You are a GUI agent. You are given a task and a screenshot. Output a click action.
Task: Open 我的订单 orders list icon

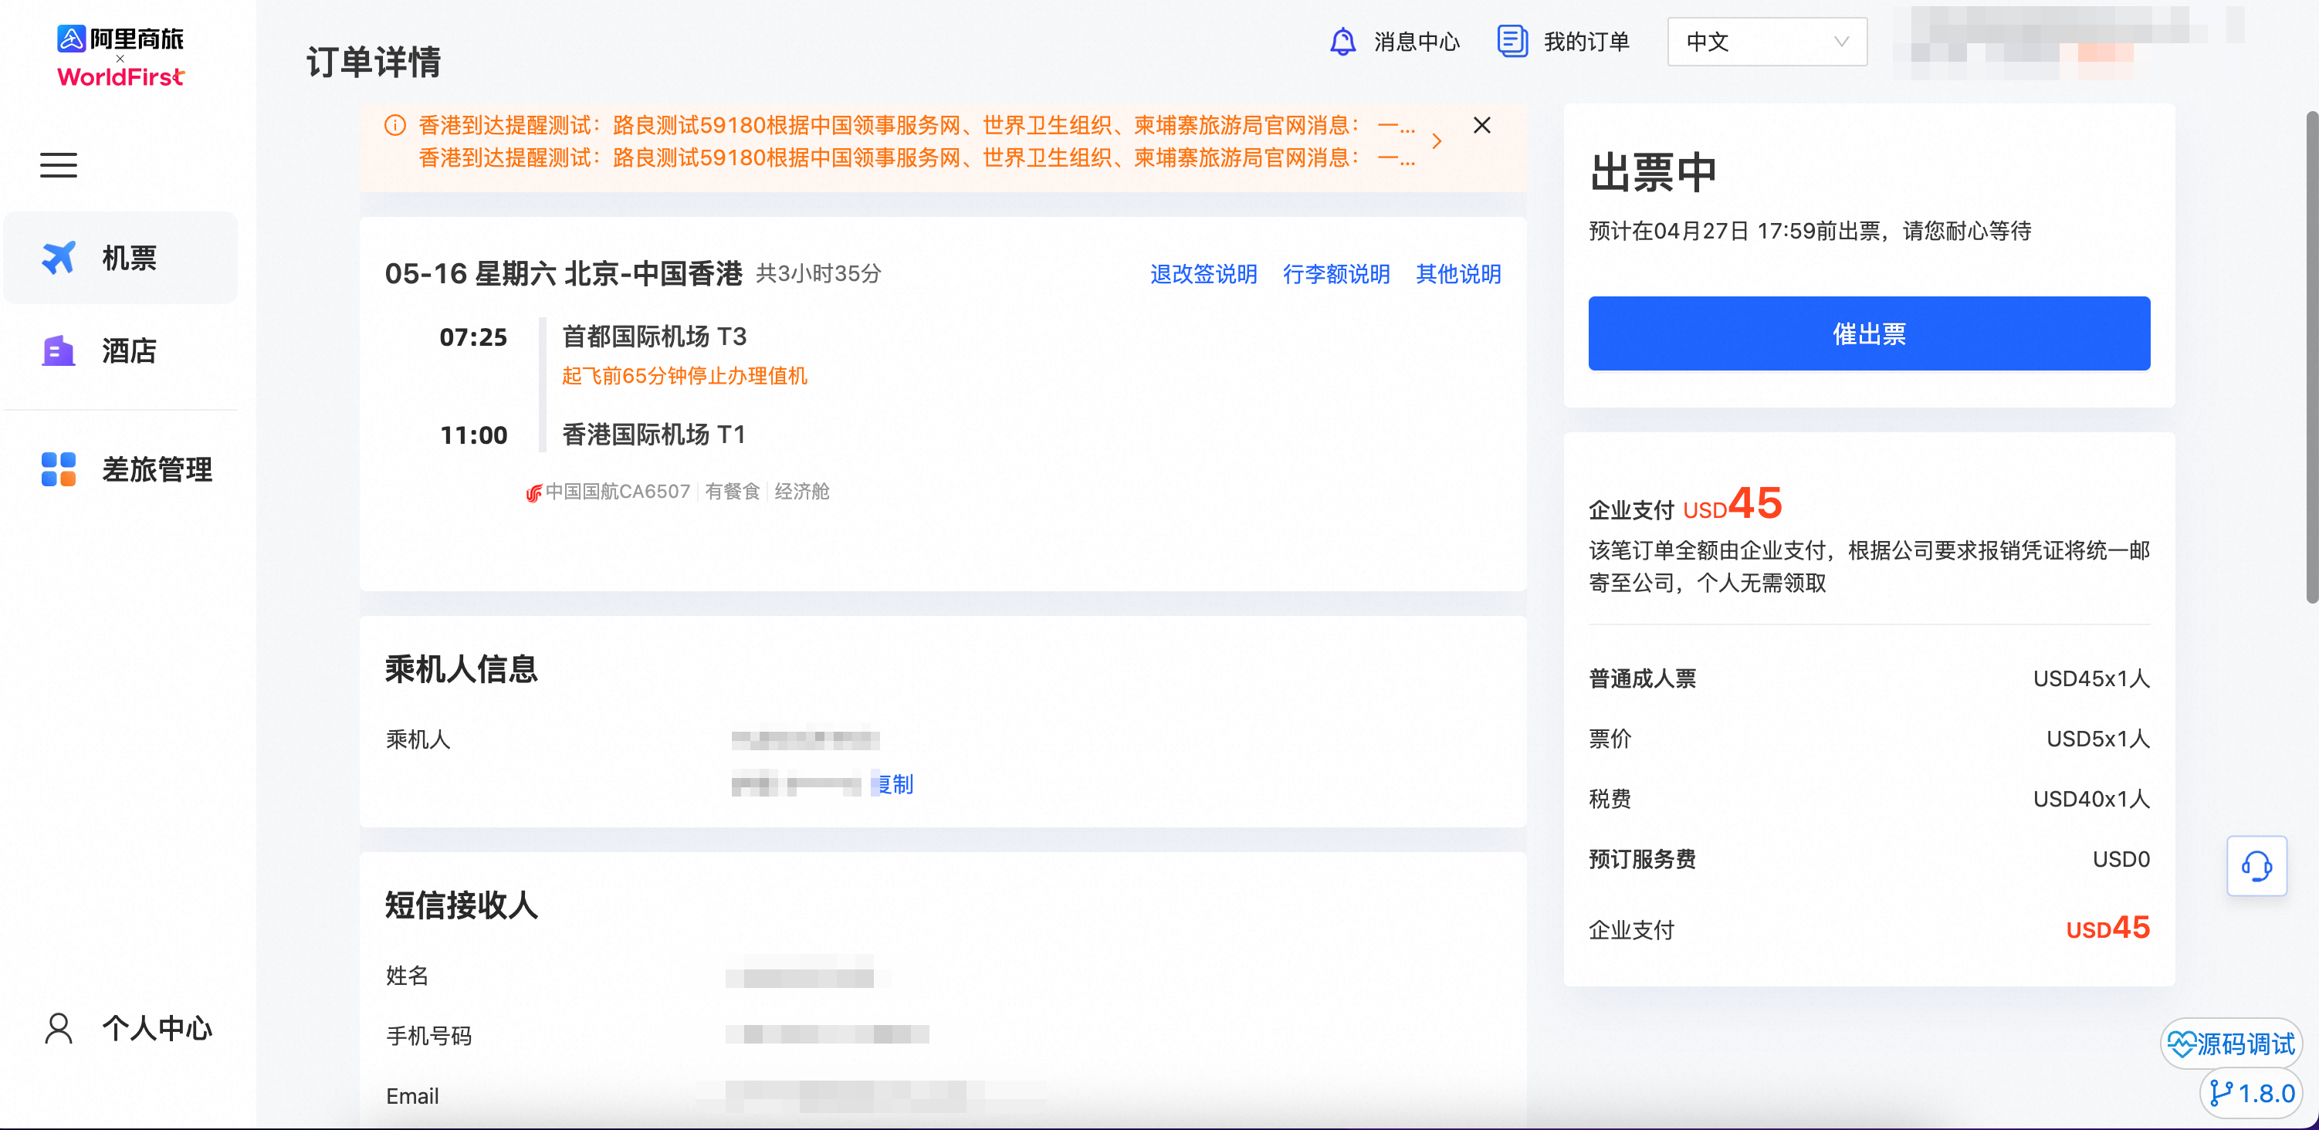[1512, 42]
